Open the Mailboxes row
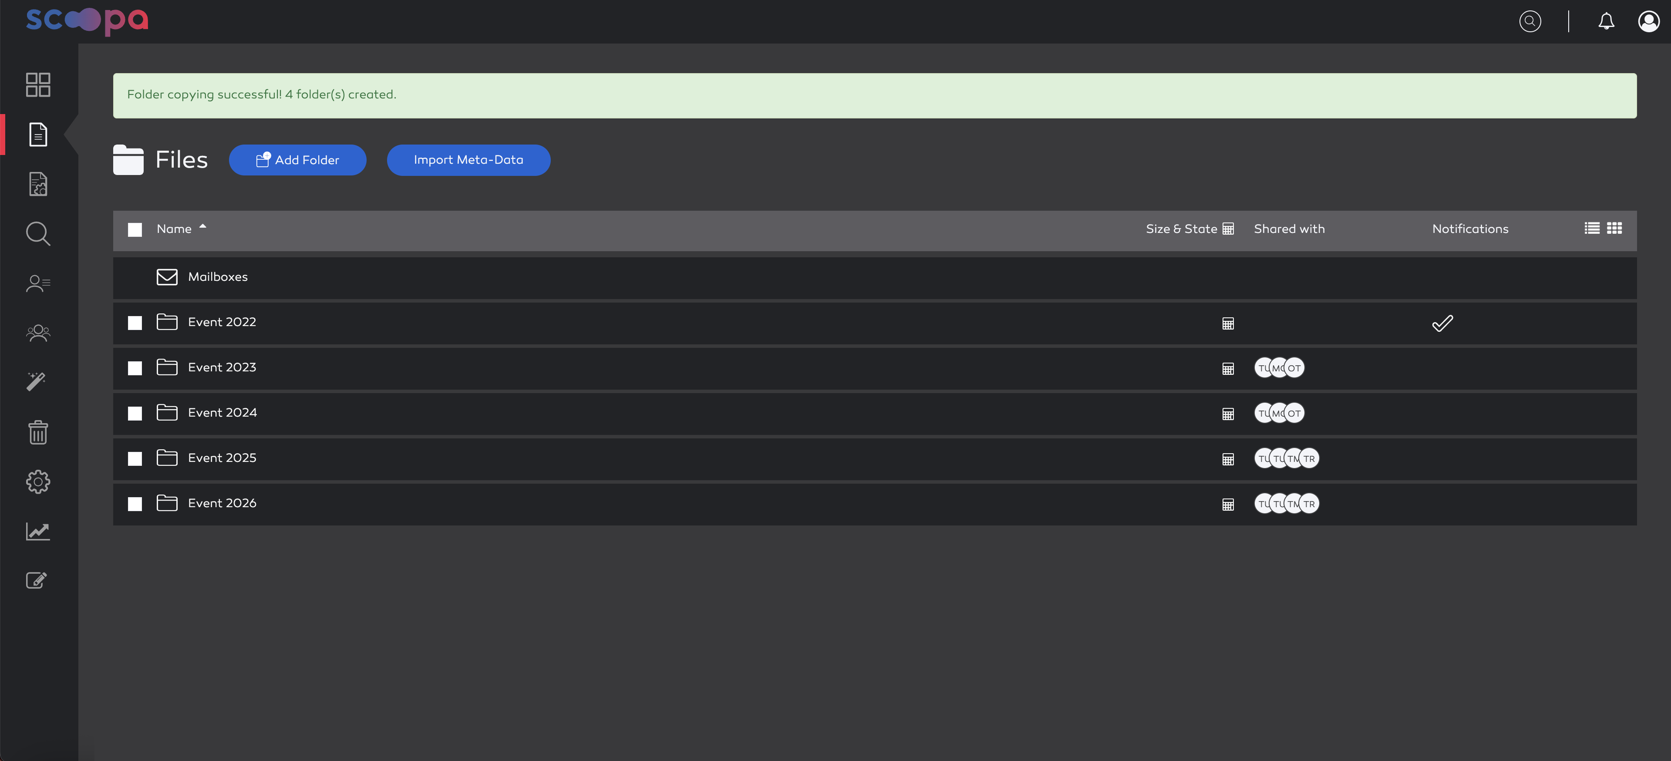This screenshot has height=761, width=1671. pyautogui.click(x=874, y=278)
